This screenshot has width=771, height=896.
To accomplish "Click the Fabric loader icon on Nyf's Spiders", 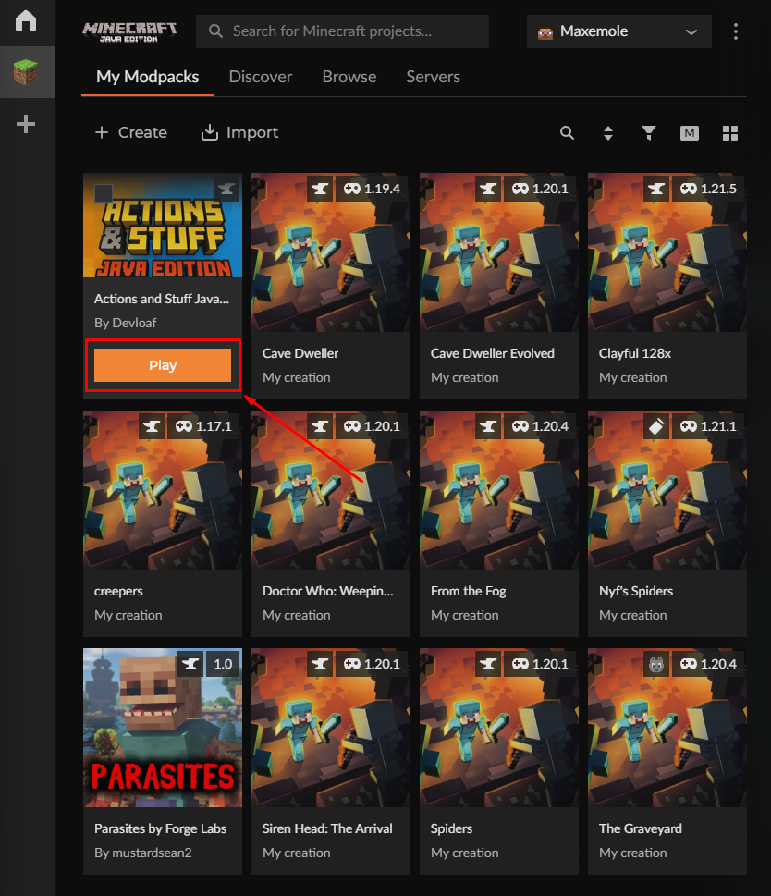I will [x=656, y=426].
